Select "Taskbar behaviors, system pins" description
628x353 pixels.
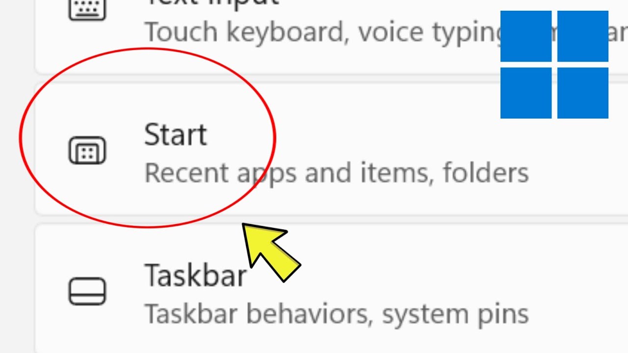(336, 314)
